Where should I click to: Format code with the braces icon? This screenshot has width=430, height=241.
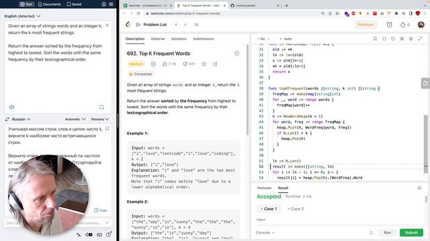(x=384, y=39)
